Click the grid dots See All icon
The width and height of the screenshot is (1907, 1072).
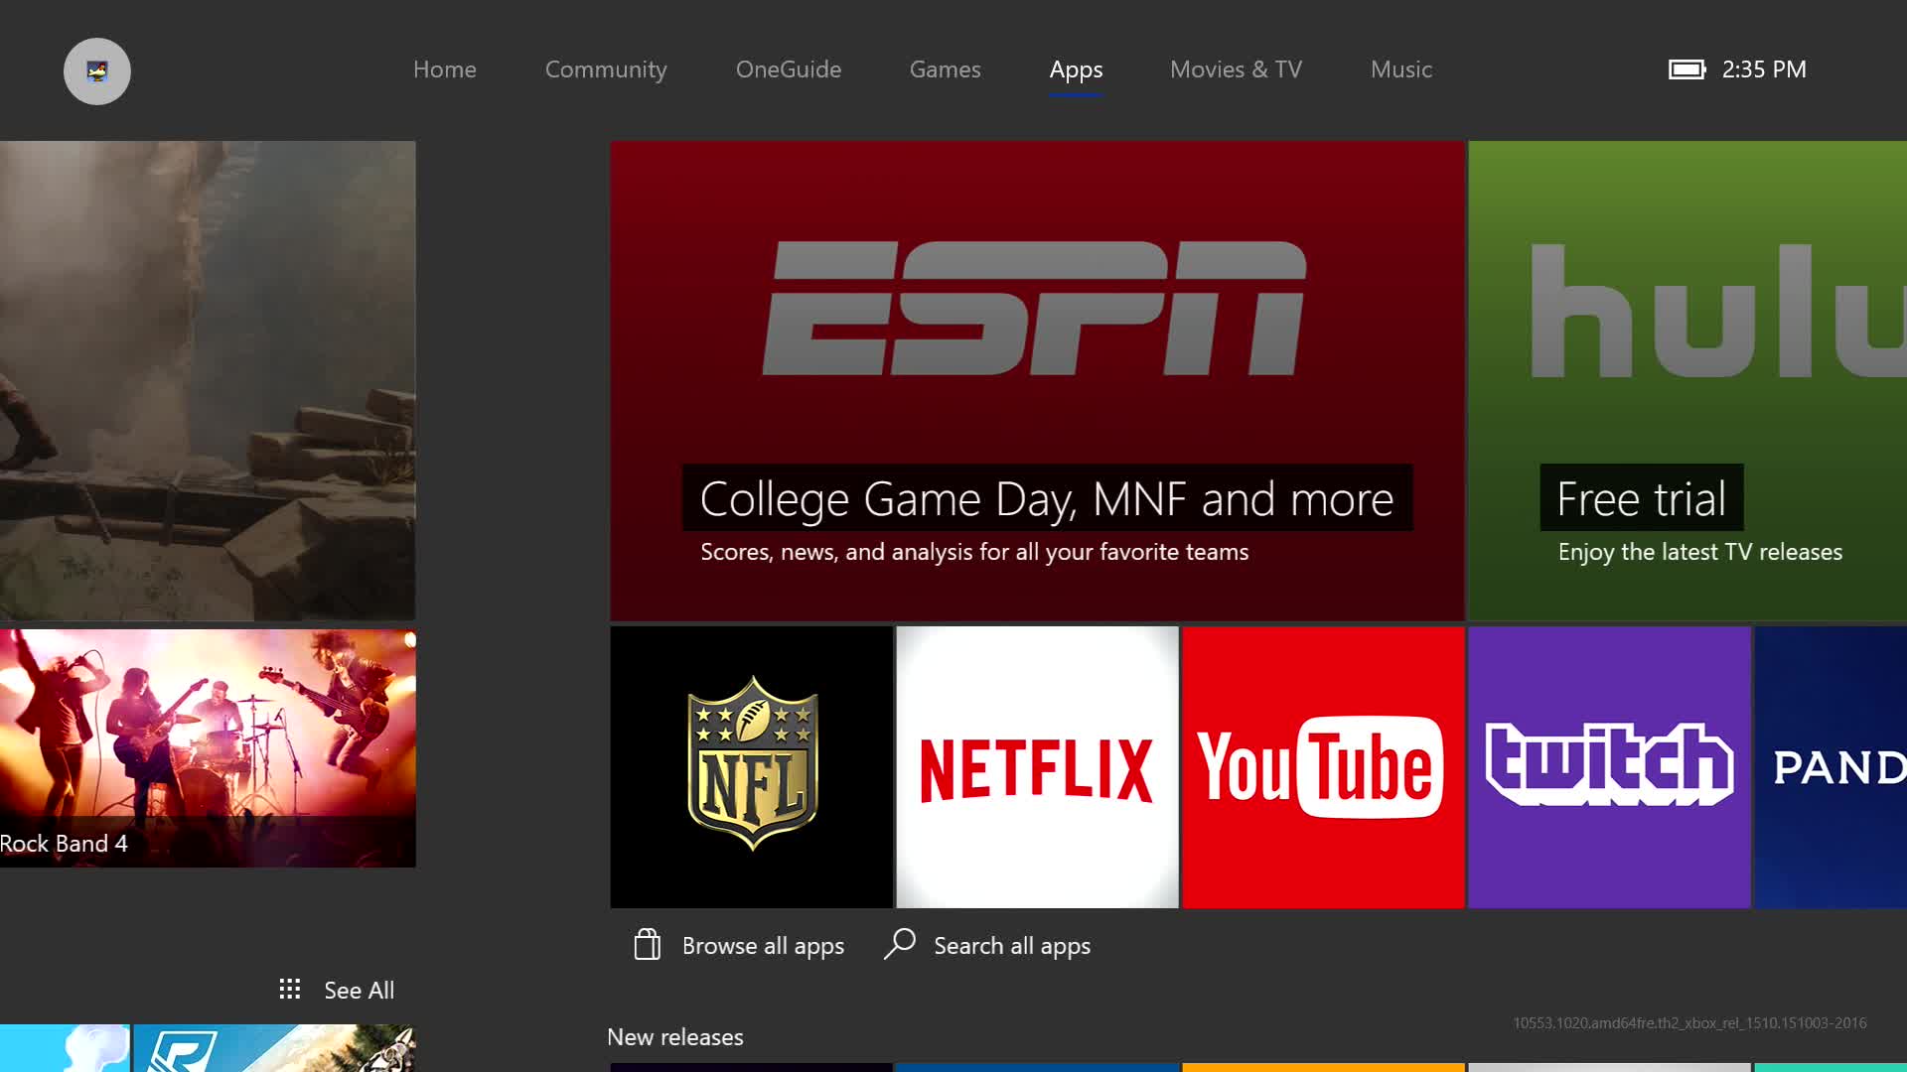[290, 990]
